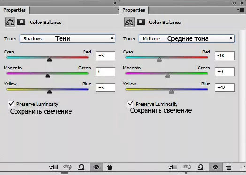246x175 pixels.
Task: Select right Properties tab
Action: 134,10
